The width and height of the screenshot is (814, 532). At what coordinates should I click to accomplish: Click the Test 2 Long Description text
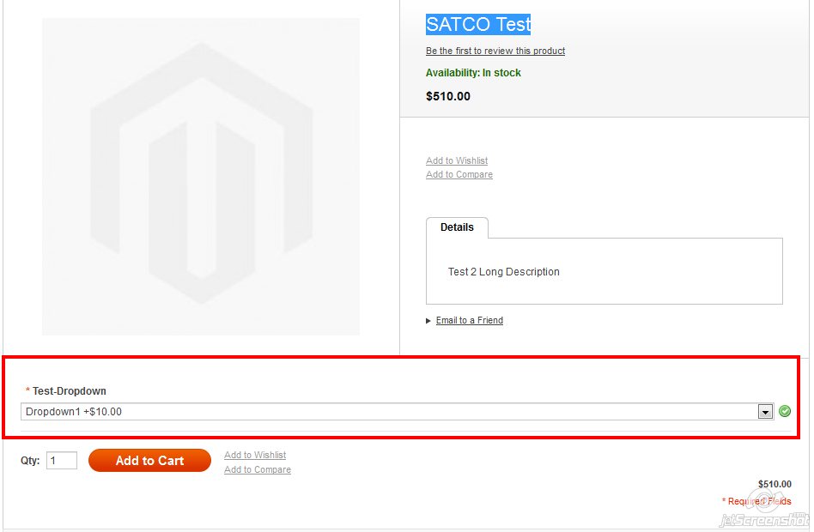click(x=503, y=271)
